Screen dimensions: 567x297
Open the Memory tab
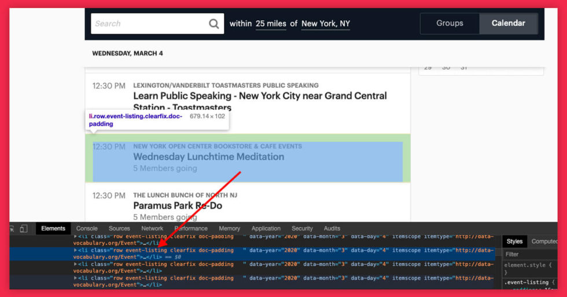pyautogui.click(x=229, y=229)
